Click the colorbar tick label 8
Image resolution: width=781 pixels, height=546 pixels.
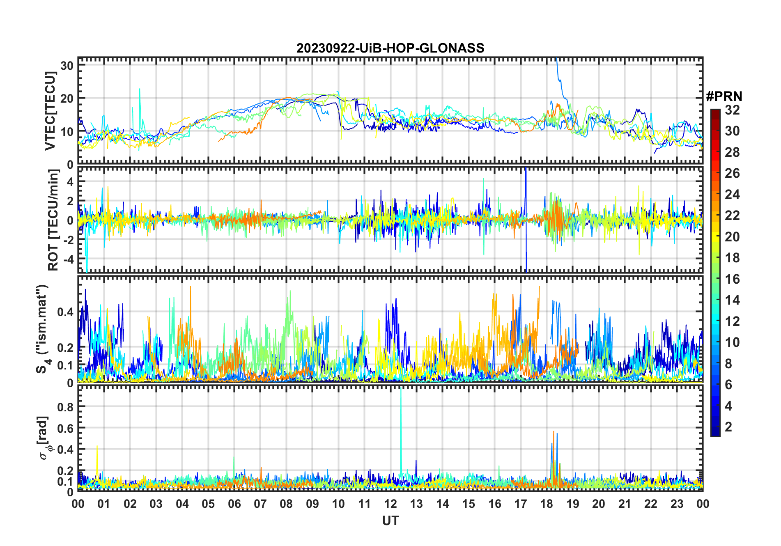point(728,363)
